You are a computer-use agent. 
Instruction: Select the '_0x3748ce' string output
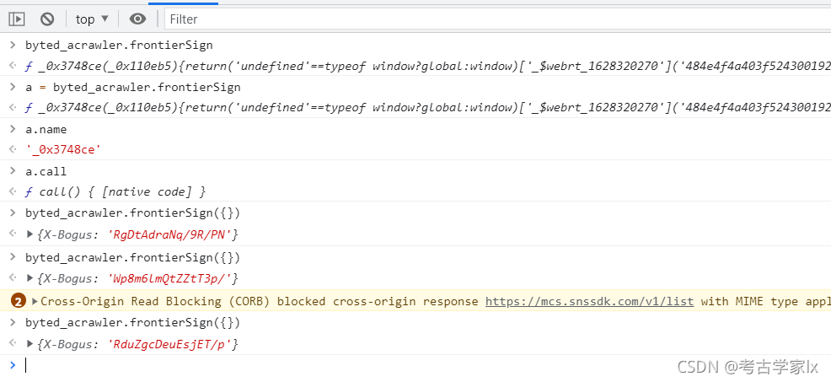coord(63,149)
